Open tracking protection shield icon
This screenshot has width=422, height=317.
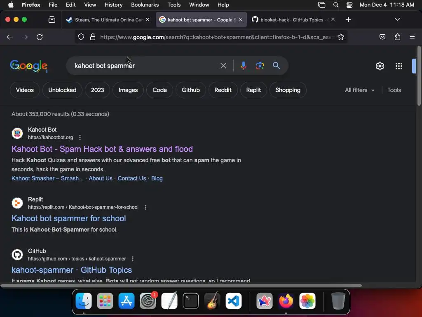click(81, 37)
